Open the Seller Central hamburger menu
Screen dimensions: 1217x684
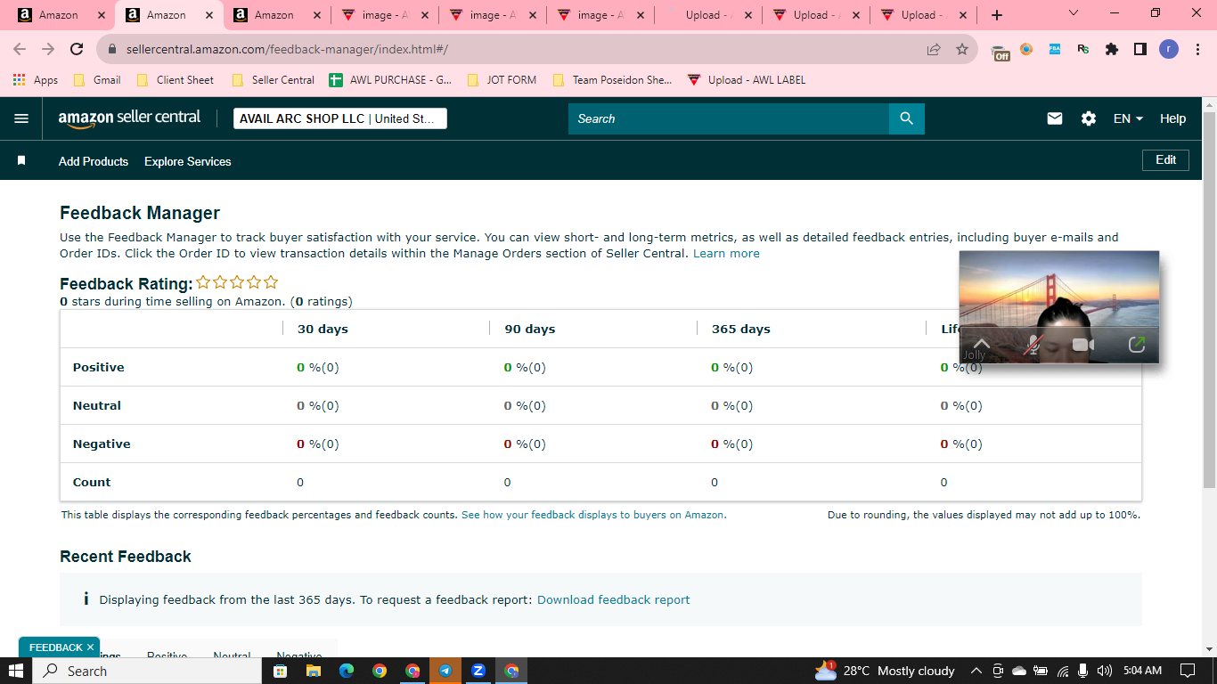(21, 118)
